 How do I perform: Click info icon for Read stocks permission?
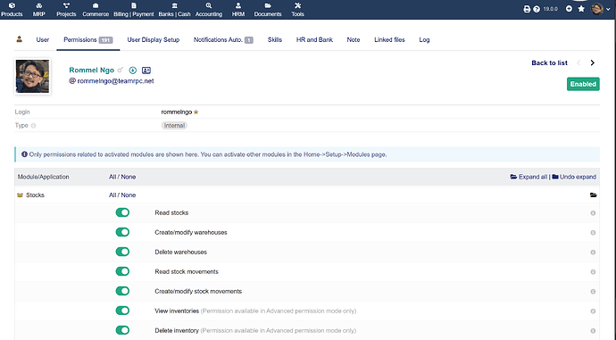pyautogui.click(x=593, y=212)
